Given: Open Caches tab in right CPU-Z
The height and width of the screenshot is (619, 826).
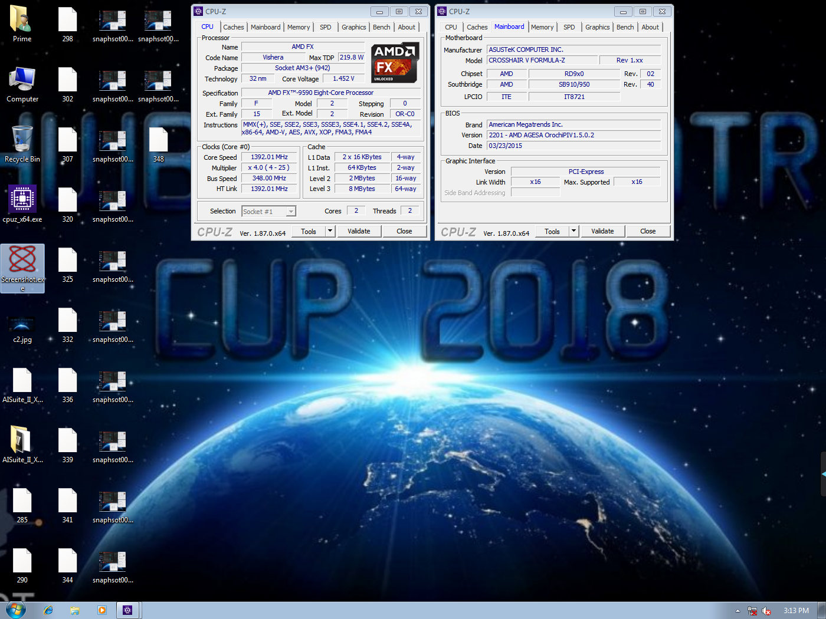Looking at the screenshot, I should coord(477,27).
